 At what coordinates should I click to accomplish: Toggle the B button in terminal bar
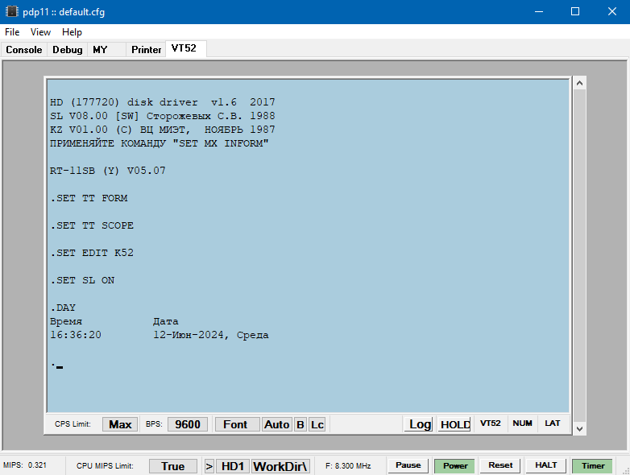pyautogui.click(x=300, y=424)
